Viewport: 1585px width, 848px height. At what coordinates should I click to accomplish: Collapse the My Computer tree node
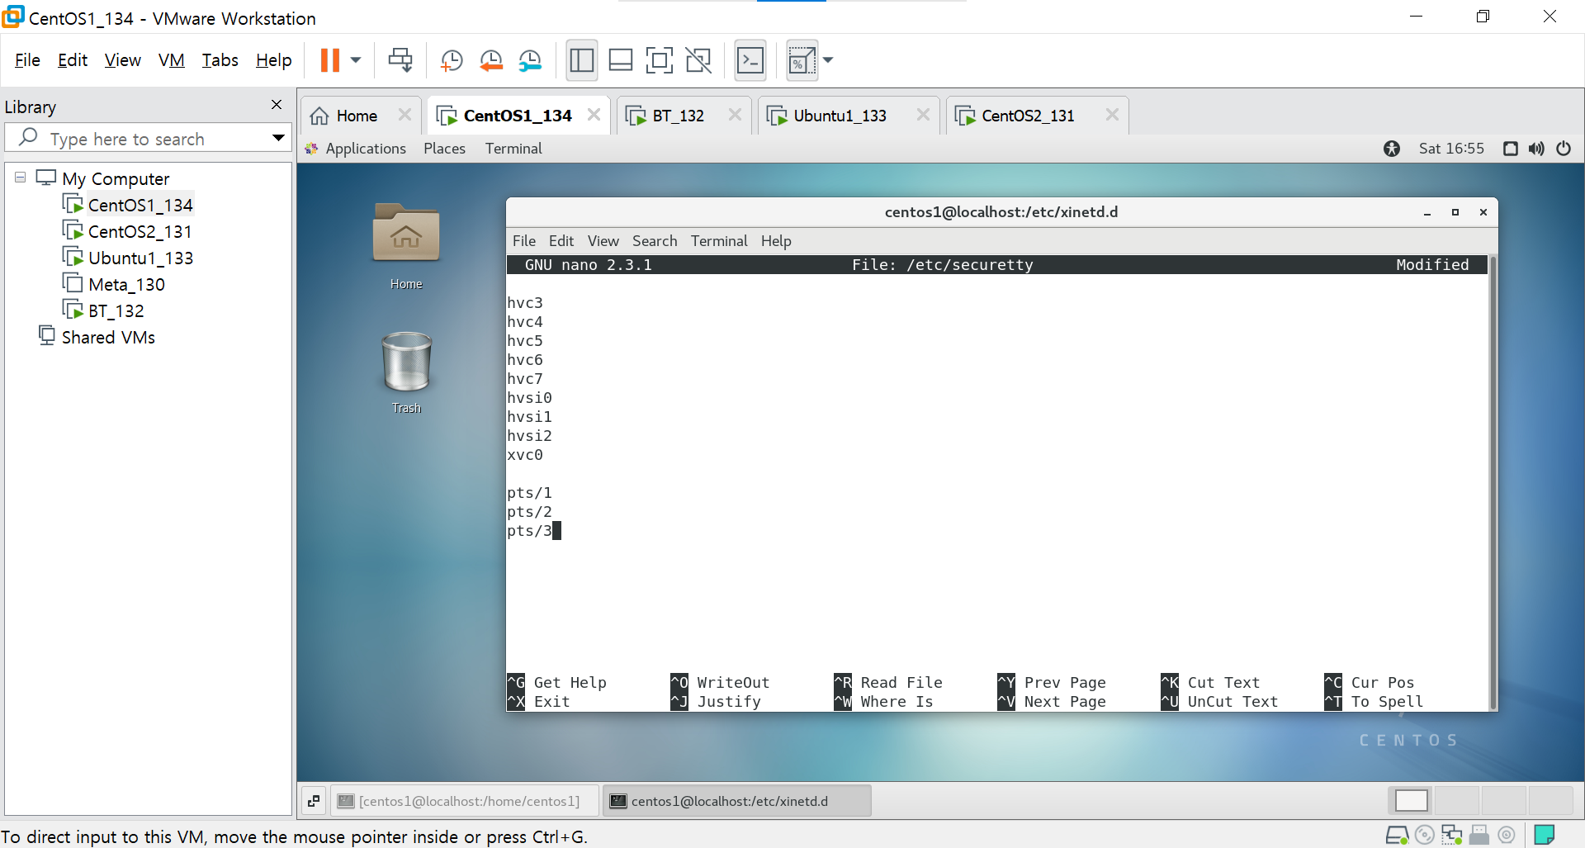tap(21, 178)
